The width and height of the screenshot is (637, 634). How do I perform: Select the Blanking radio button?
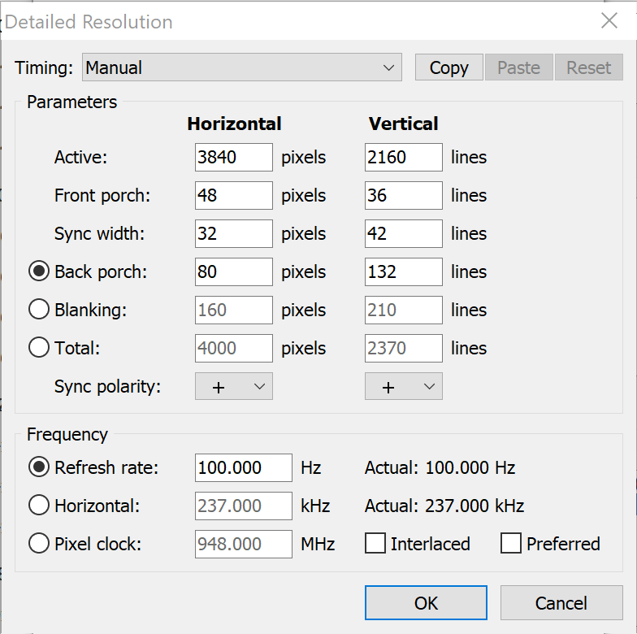39,310
